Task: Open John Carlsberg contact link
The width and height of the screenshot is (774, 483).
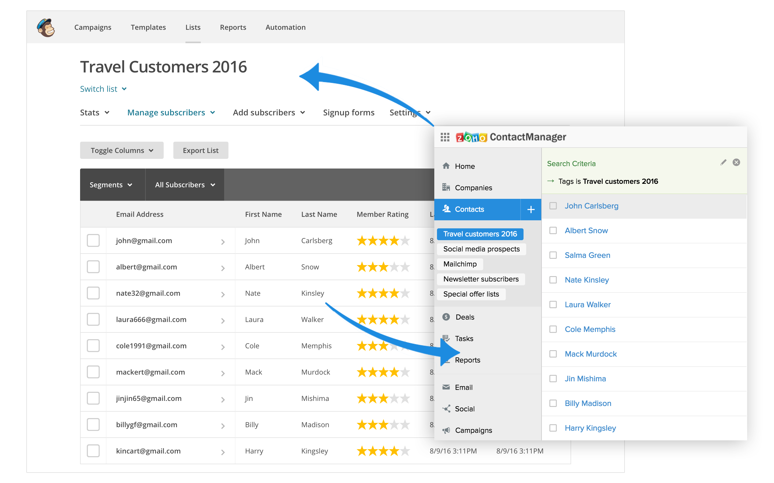Action: (x=591, y=206)
